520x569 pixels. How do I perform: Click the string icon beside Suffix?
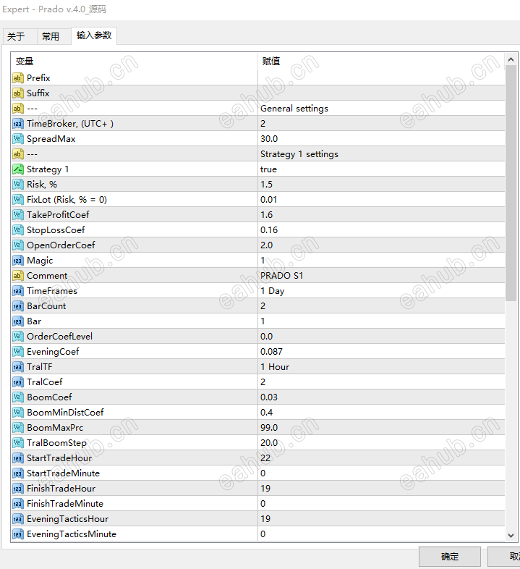pyautogui.click(x=18, y=93)
